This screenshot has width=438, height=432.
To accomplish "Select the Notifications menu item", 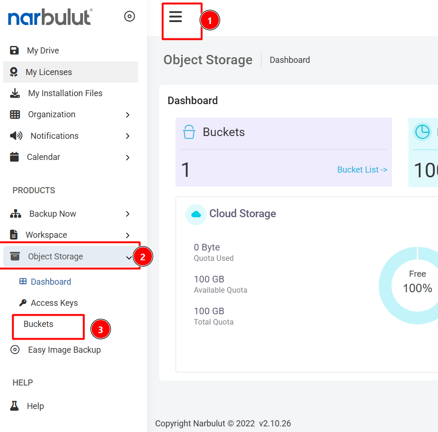I will pos(54,136).
